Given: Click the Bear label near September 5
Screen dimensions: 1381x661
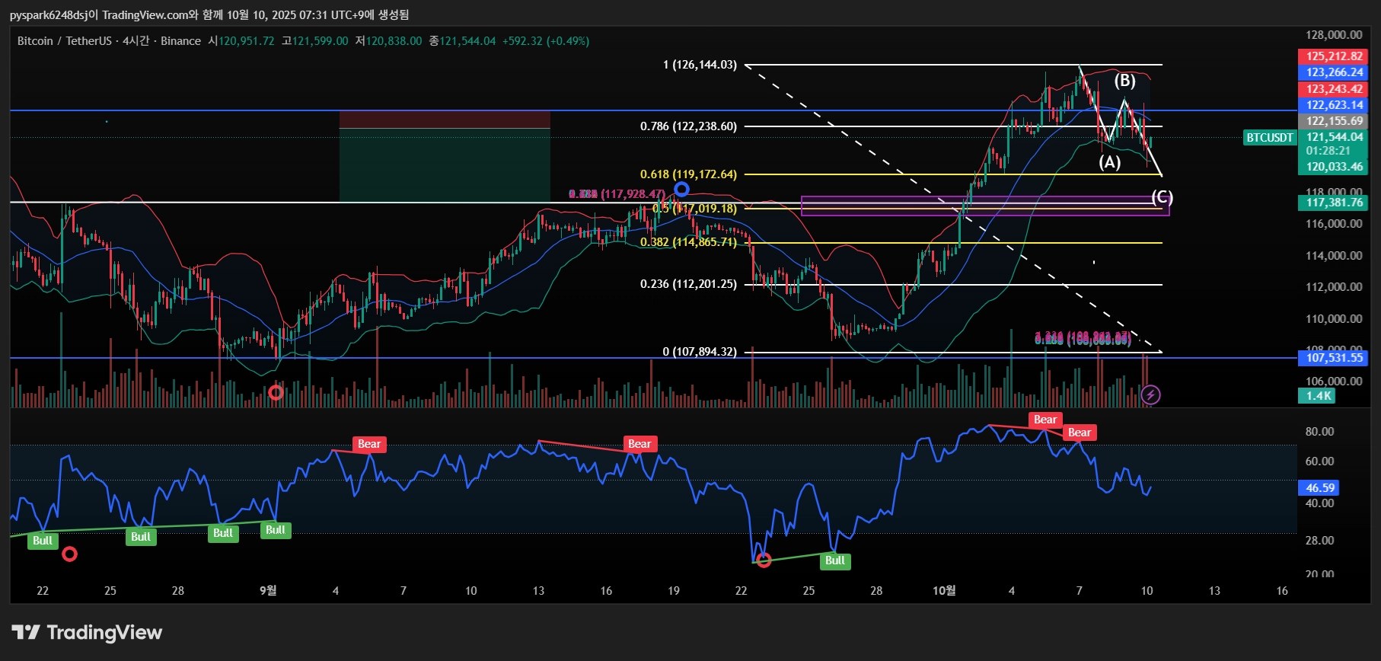Looking at the screenshot, I should coord(369,445).
